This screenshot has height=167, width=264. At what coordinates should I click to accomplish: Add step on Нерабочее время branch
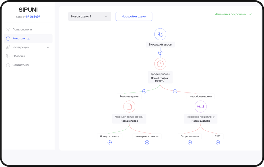[175, 91]
